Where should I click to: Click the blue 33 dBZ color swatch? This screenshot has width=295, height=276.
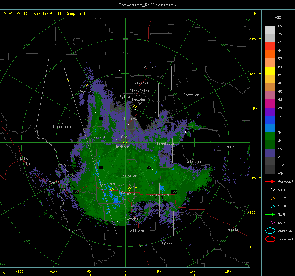tap(270, 120)
